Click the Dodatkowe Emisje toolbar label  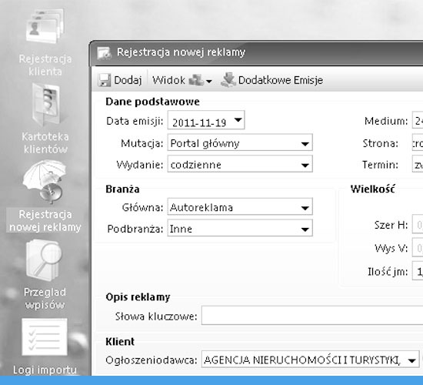coord(281,80)
